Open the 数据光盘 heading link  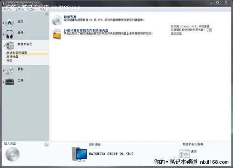click(70, 17)
